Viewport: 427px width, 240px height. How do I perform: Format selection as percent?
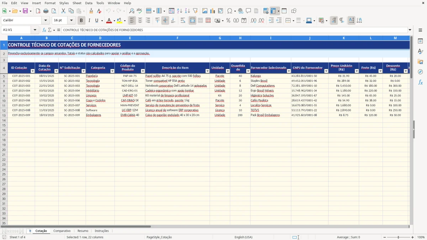pos(228,21)
